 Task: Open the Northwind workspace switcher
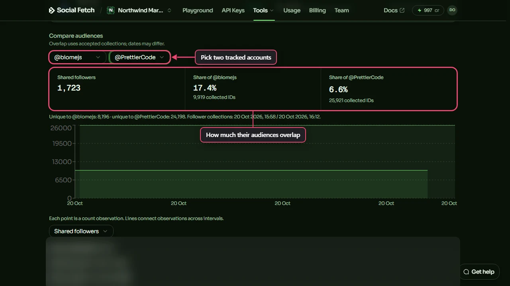139,10
